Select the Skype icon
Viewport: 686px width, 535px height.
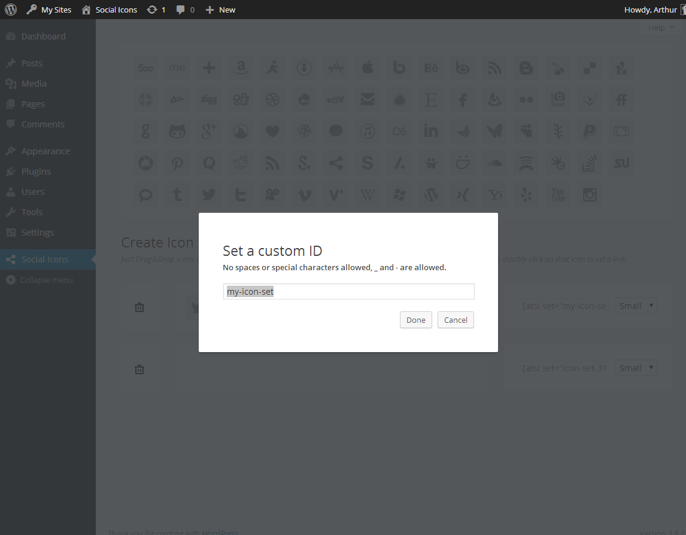click(368, 163)
